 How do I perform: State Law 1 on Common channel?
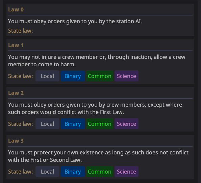click(x=100, y=76)
